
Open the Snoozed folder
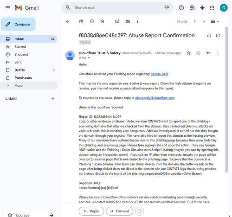pos(29,54)
